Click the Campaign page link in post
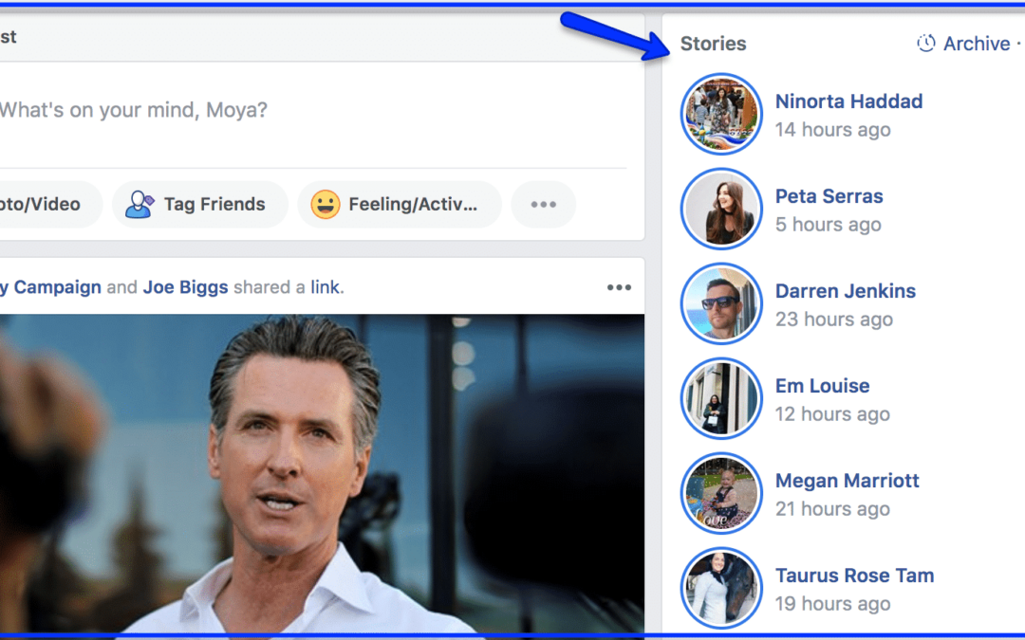Screen dimensions: 1025x640 (52, 287)
